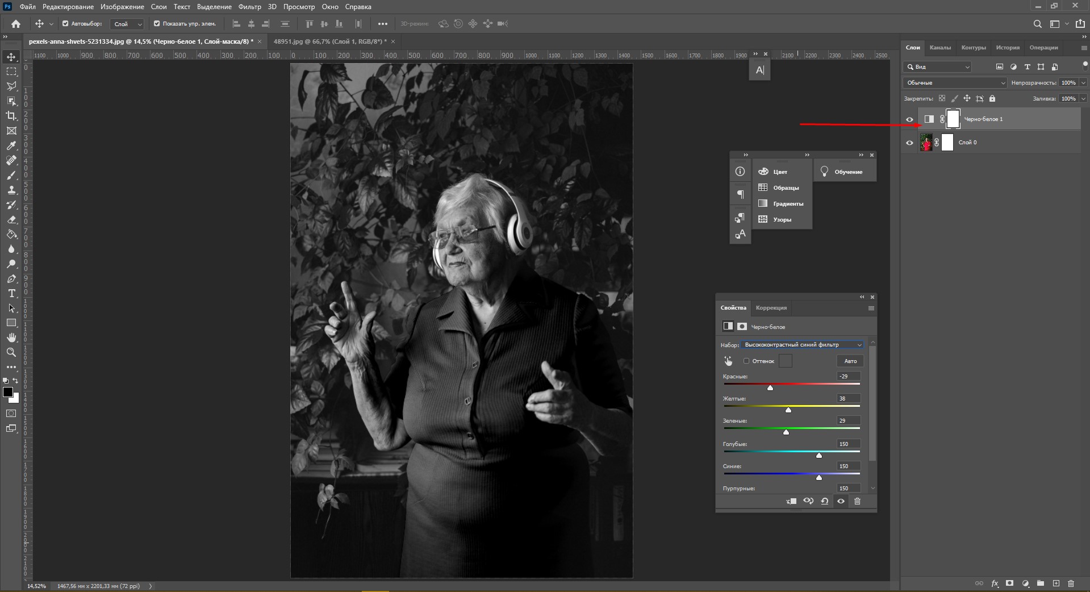Switch to the Коррекция tab
Screen dimensions: 1090x592
(x=771, y=308)
